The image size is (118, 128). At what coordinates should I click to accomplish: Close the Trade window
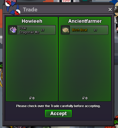pyautogui.click(x=110, y=10)
